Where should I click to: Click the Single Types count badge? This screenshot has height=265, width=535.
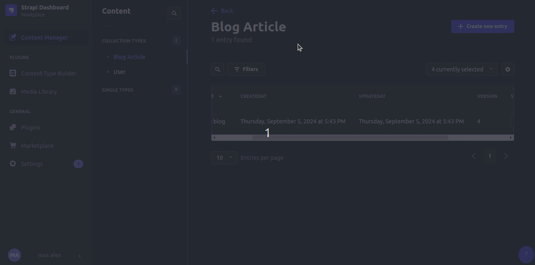176,90
